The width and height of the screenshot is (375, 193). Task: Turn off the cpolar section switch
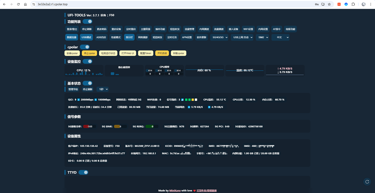(x=85, y=47)
